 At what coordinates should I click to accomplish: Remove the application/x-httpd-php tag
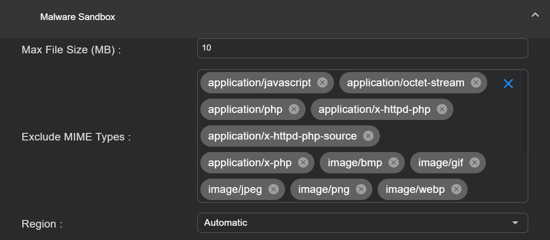442,109
